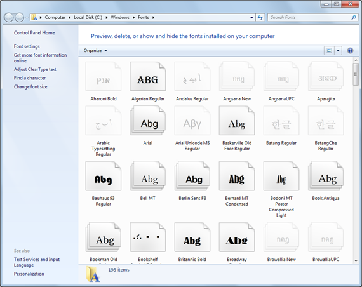
Task: Open Find a character link
Action: coord(30,78)
